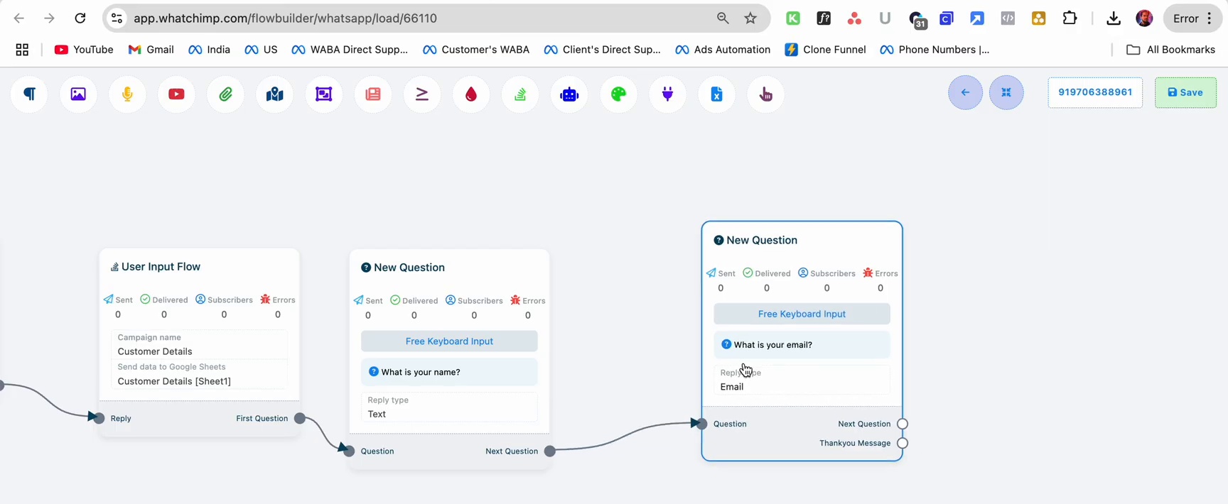
Task: Open the Chrome profile avatar
Action: tap(1144, 18)
